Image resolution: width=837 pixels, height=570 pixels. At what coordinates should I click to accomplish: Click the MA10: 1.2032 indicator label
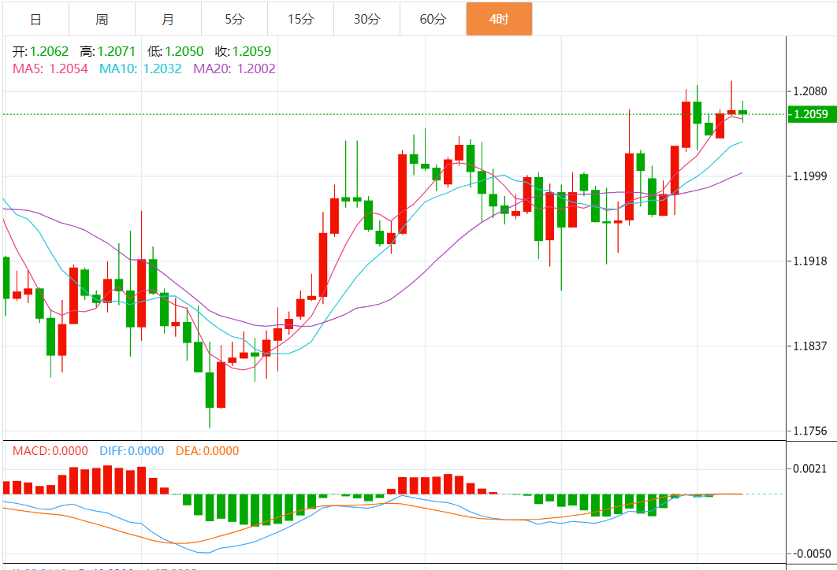pos(140,68)
